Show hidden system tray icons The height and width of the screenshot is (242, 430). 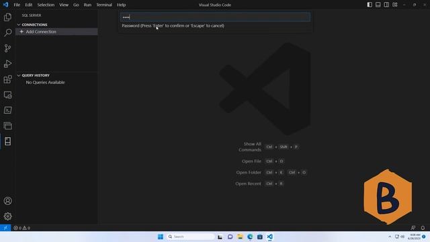[390, 237]
